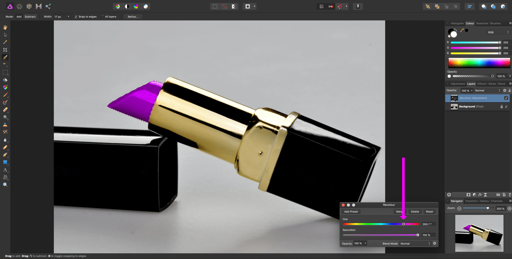
Task: Enable the All layers checkbox
Action: pyautogui.click(x=103, y=17)
